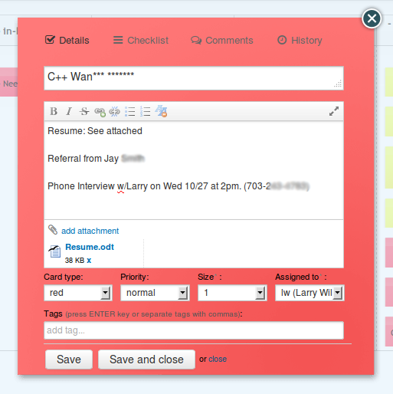Insert a numbered list
Screen dimensions: 393x394
pos(145,112)
